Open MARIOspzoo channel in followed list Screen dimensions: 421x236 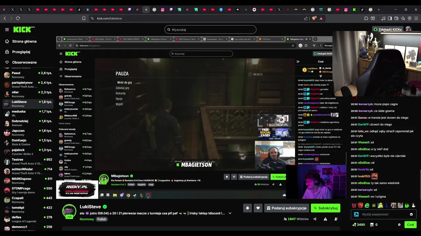coord(28,181)
